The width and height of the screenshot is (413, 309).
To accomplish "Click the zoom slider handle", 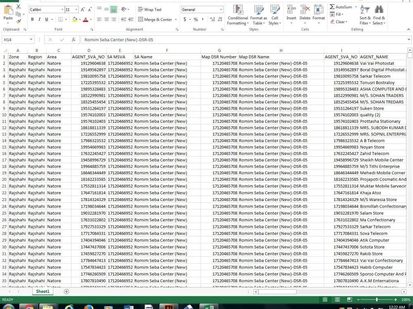I will [377, 300].
